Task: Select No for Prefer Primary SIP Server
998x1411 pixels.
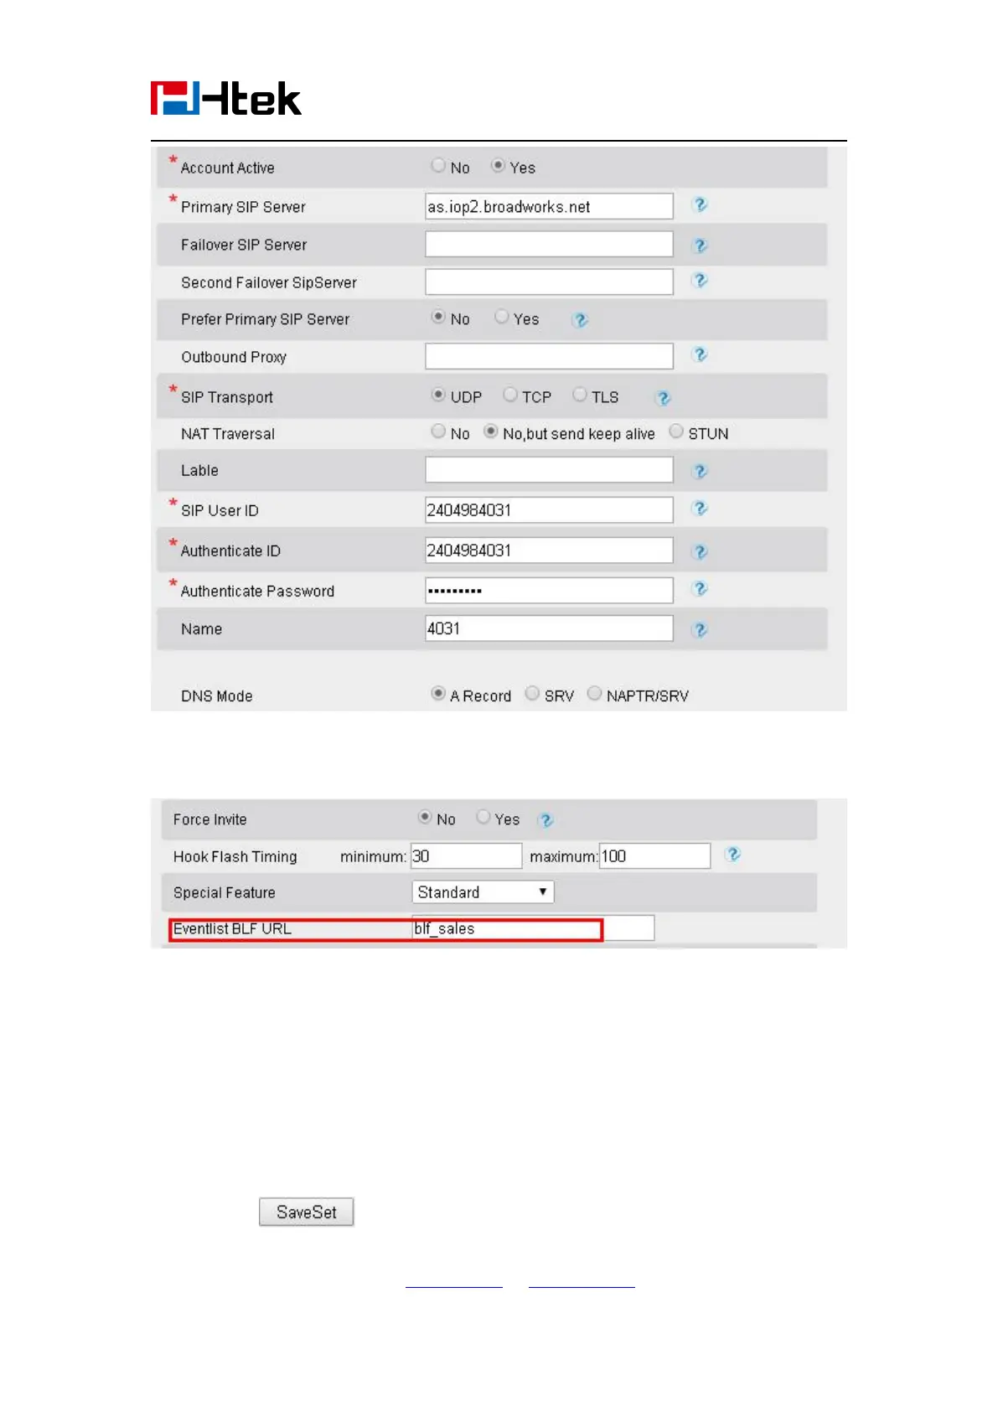Action: (438, 318)
